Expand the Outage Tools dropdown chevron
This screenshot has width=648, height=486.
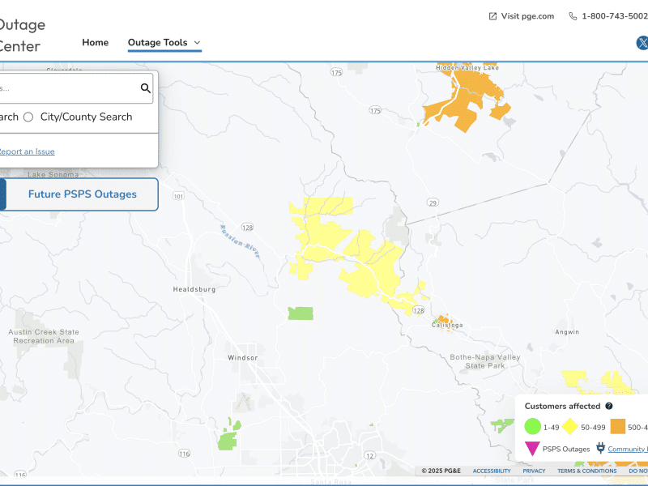197,43
